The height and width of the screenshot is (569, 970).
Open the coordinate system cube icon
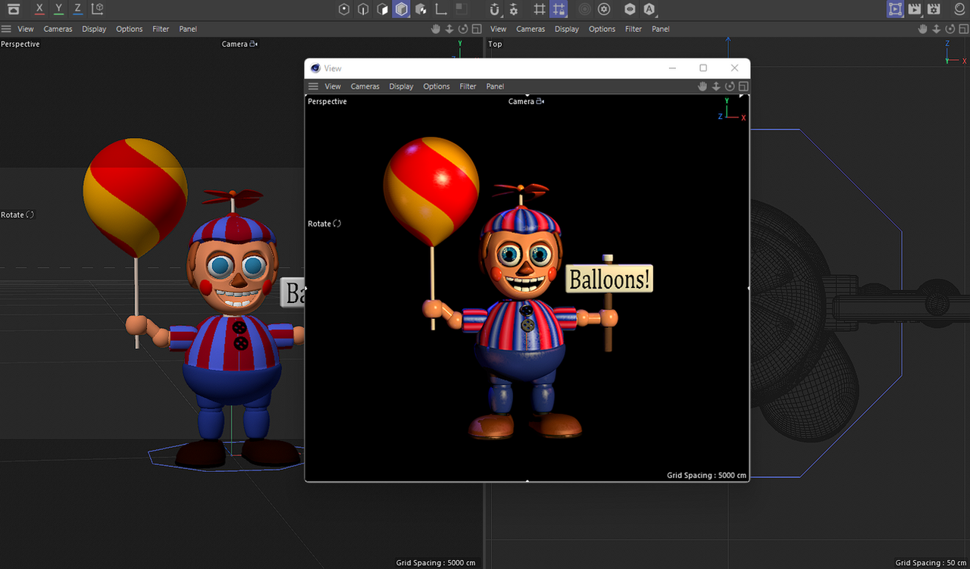coord(97,9)
